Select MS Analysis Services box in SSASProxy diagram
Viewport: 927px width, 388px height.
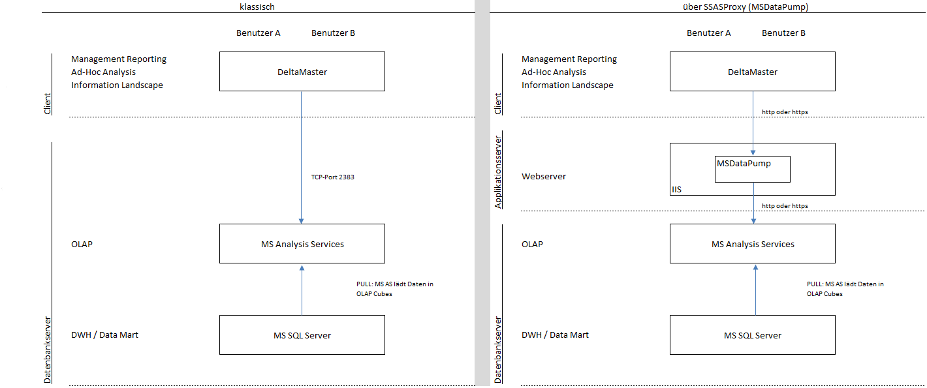(x=753, y=244)
